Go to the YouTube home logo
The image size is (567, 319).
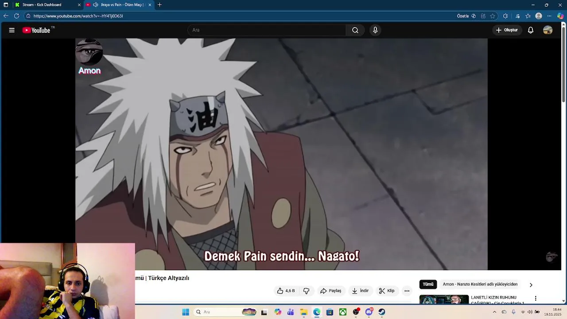[36, 30]
